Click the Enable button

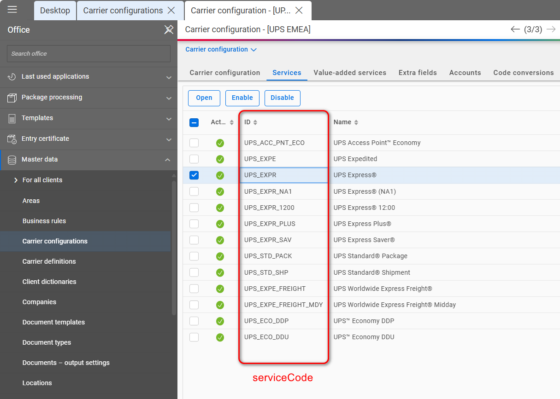point(242,98)
